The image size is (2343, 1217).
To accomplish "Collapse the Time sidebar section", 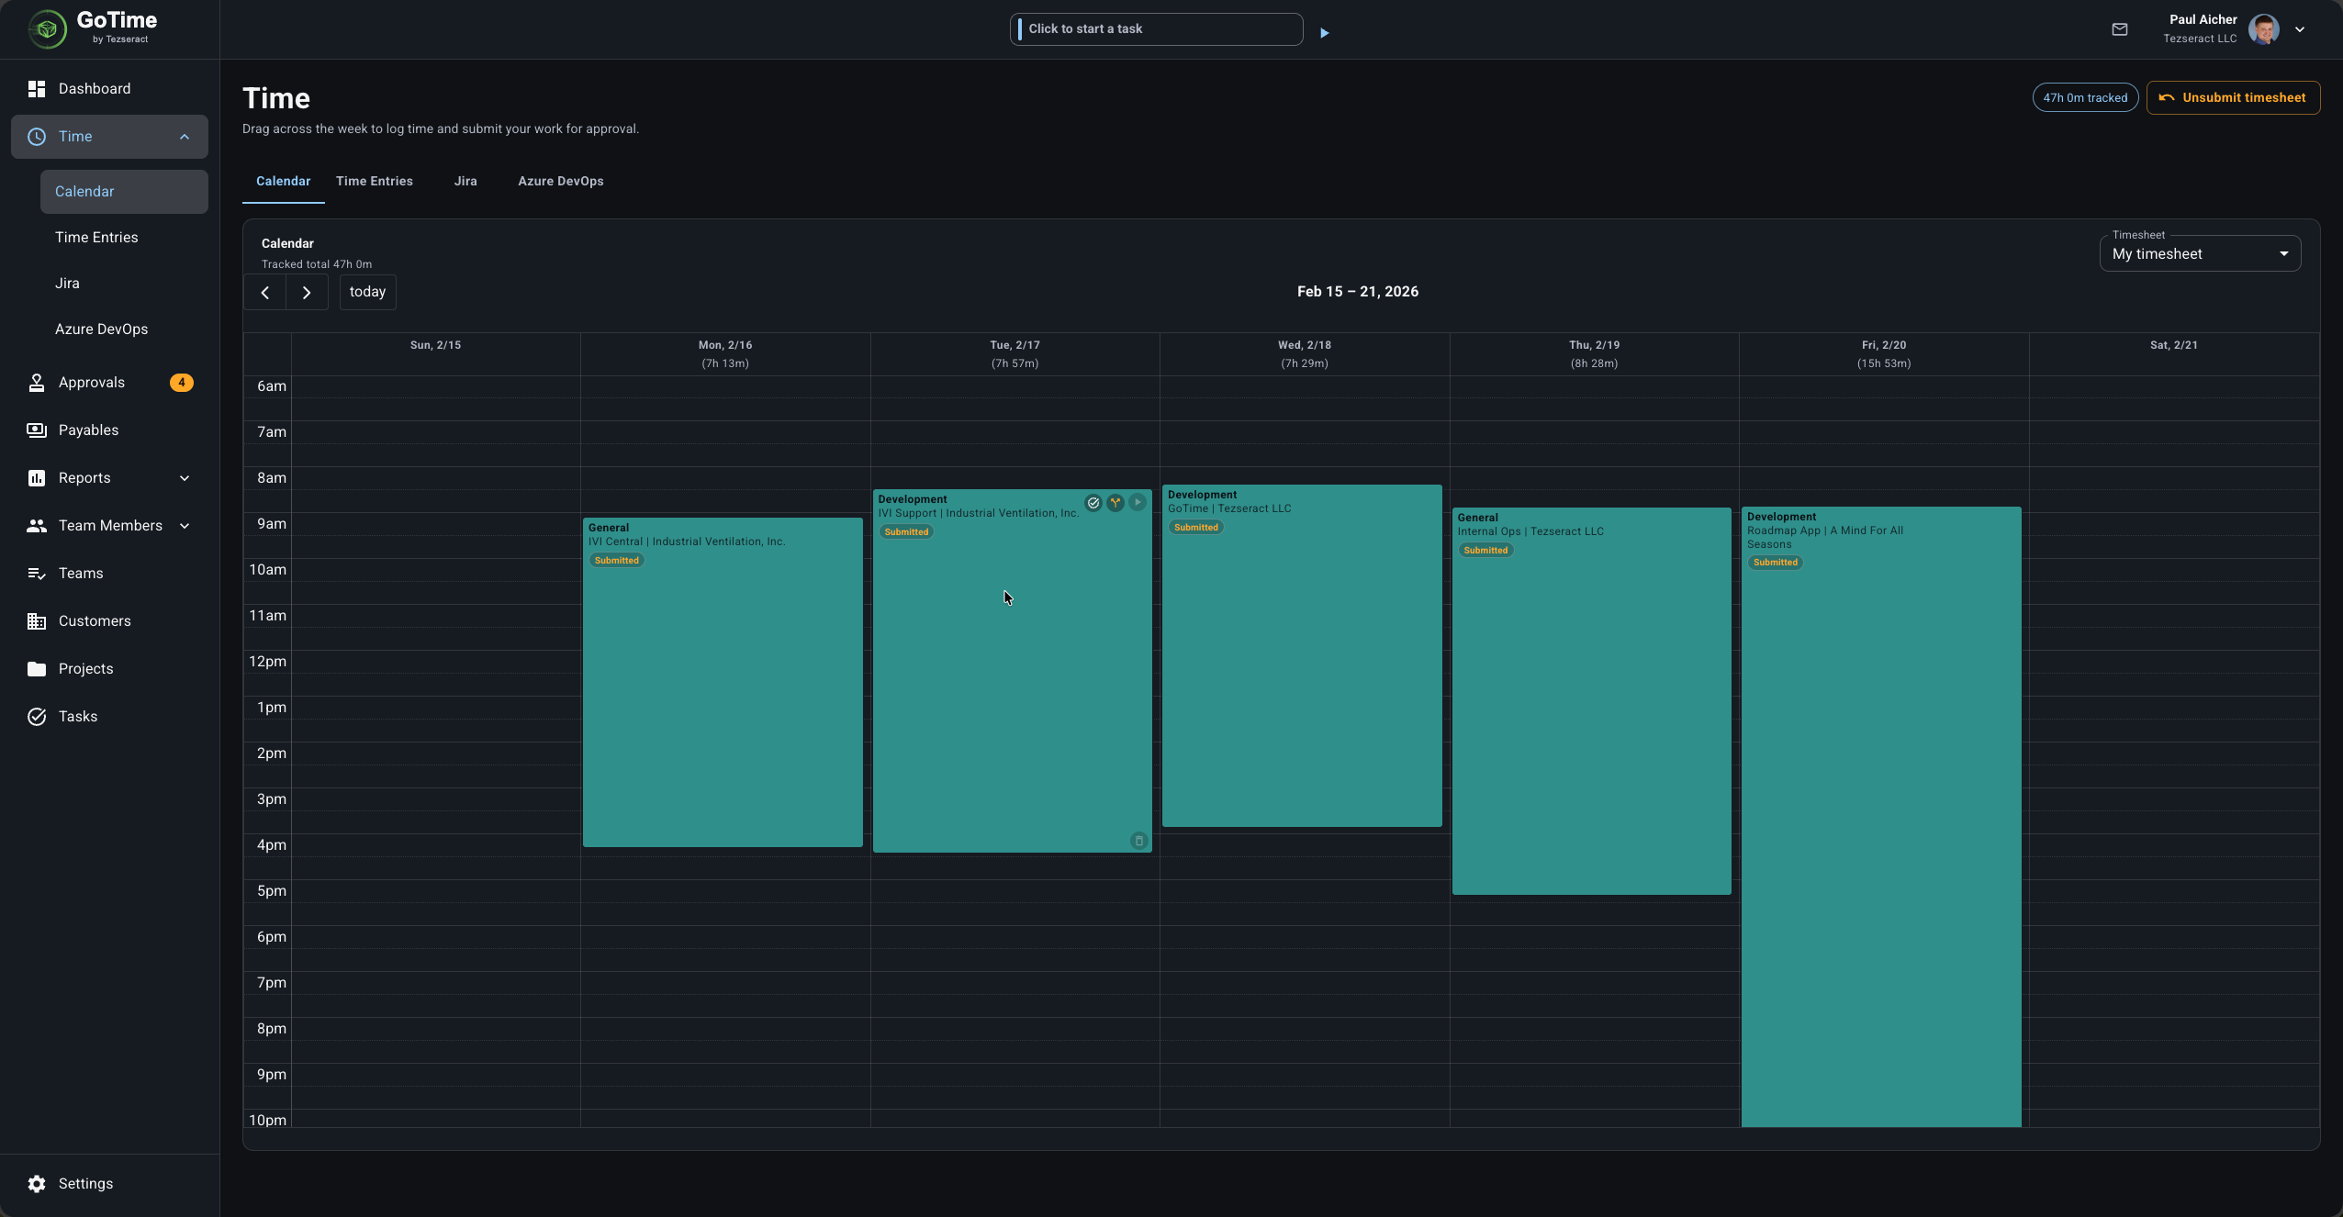I will (x=185, y=137).
